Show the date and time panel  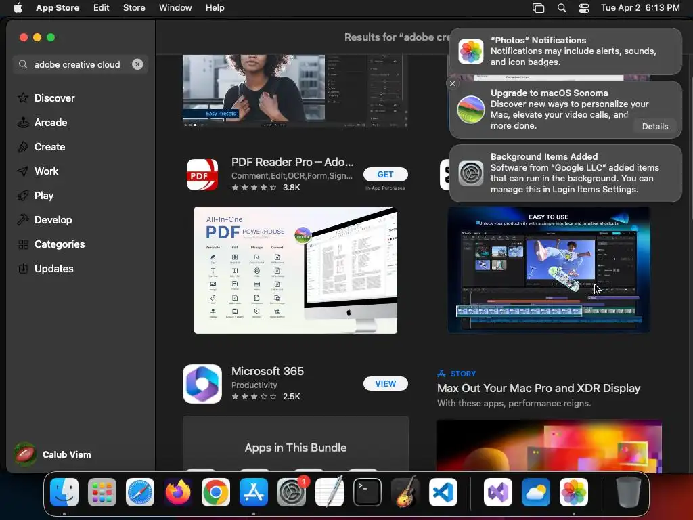click(640, 7)
